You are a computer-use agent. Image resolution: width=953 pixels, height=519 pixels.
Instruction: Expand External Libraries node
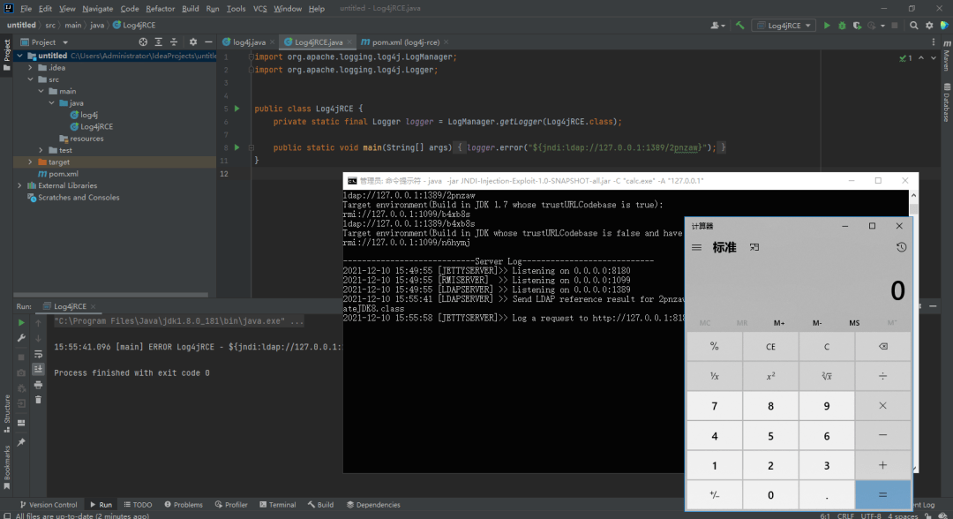(20, 186)
